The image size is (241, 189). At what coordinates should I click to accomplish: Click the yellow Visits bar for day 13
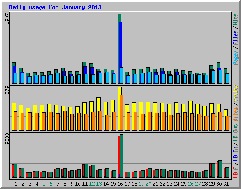point(98,104)
